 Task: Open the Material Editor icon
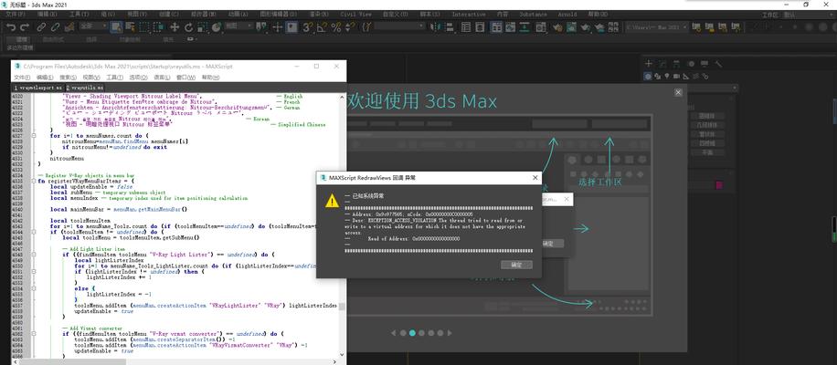(x=540, y=26)
